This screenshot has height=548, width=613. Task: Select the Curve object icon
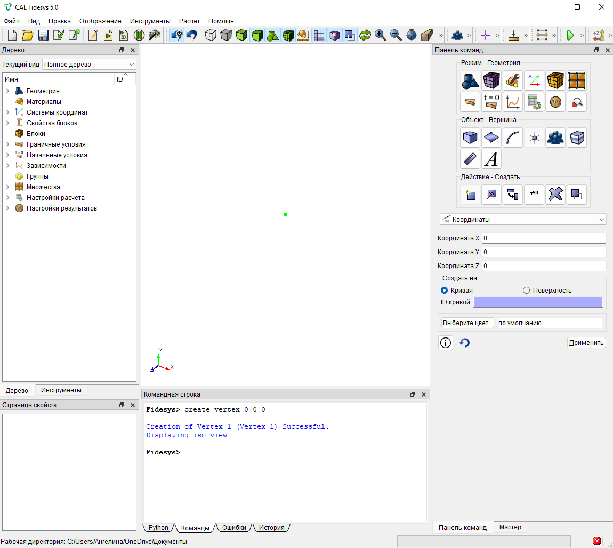(513, 138)
